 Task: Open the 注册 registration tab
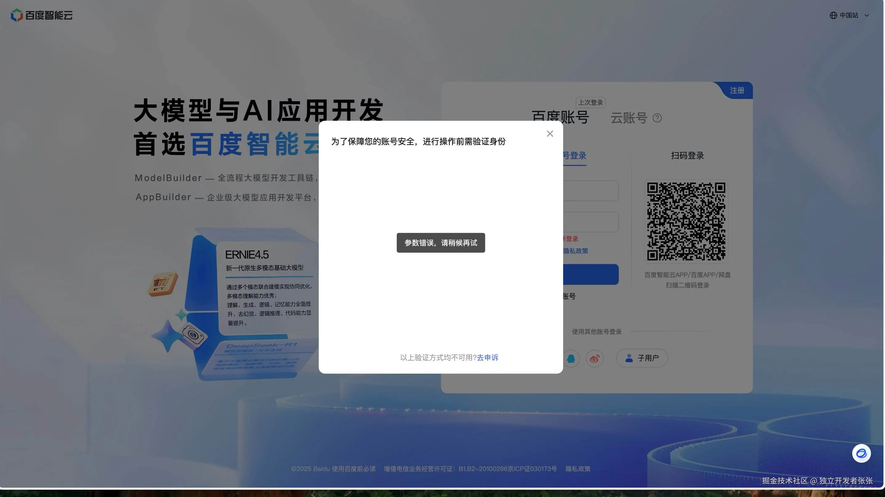(x=737, y=90)
